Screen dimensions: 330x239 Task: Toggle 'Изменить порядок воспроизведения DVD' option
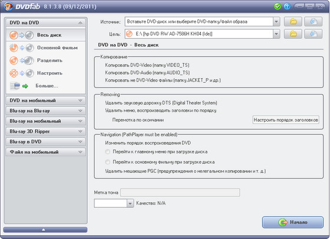coord(148,143)
